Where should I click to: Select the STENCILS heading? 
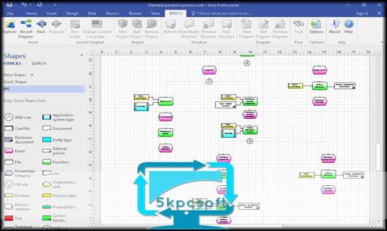[x=13, y=64]
